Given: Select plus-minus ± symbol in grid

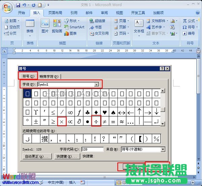Looking at the screenshot, I should (36, 121).
